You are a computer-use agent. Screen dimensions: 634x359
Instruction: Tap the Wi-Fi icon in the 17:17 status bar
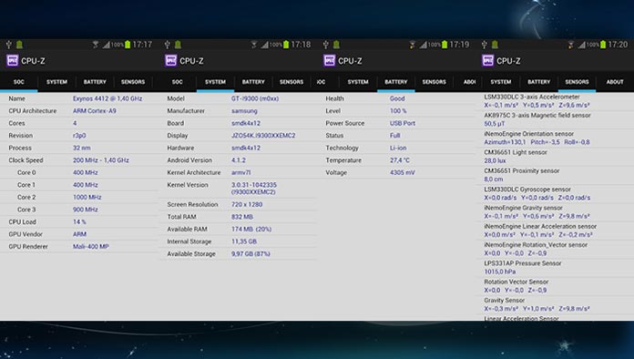(x=96, y=45)
